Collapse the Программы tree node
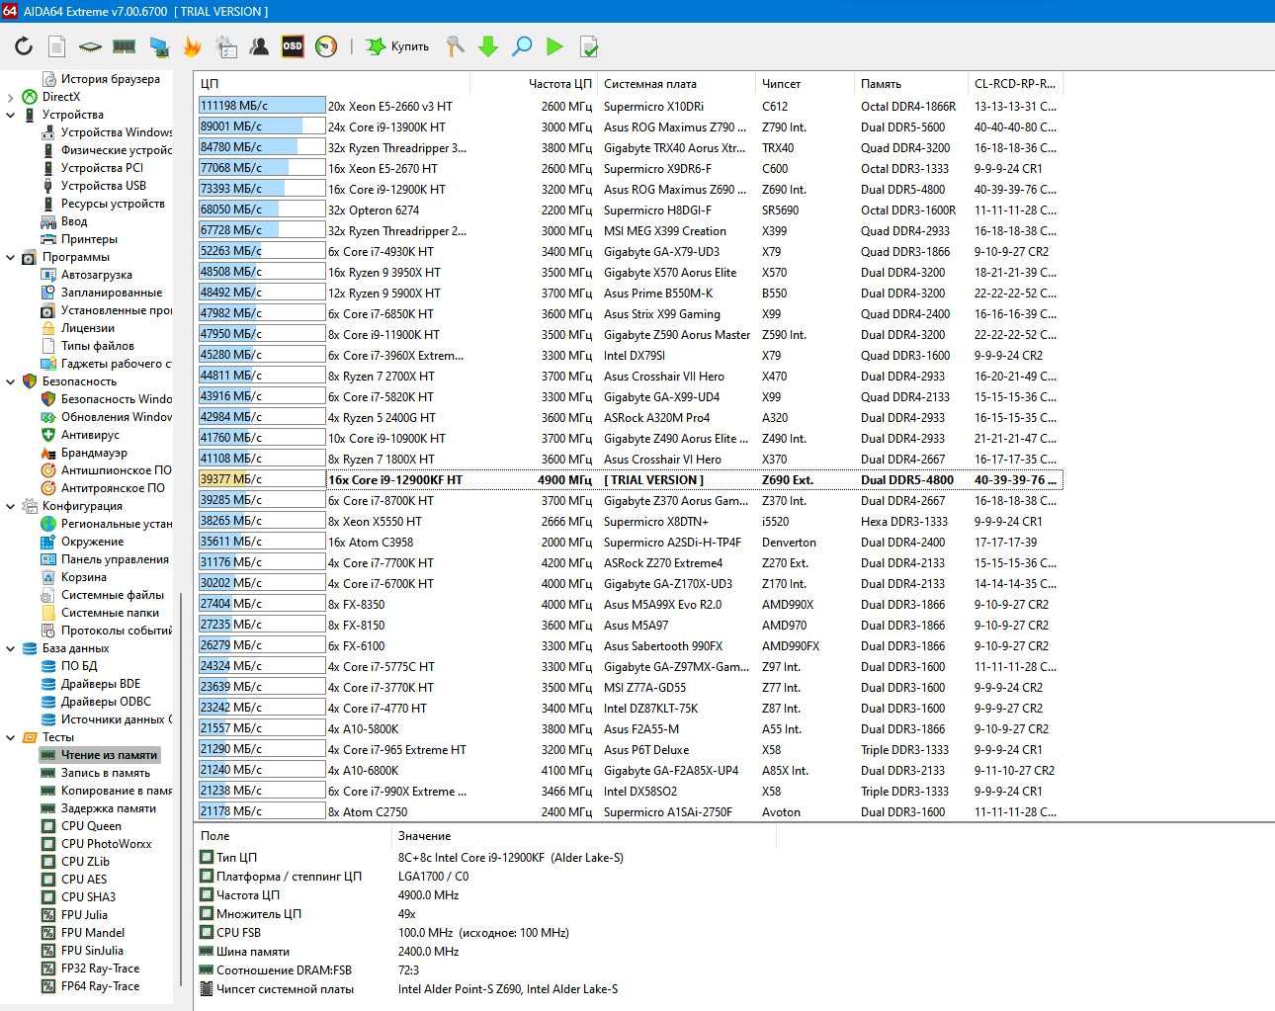 11,257
